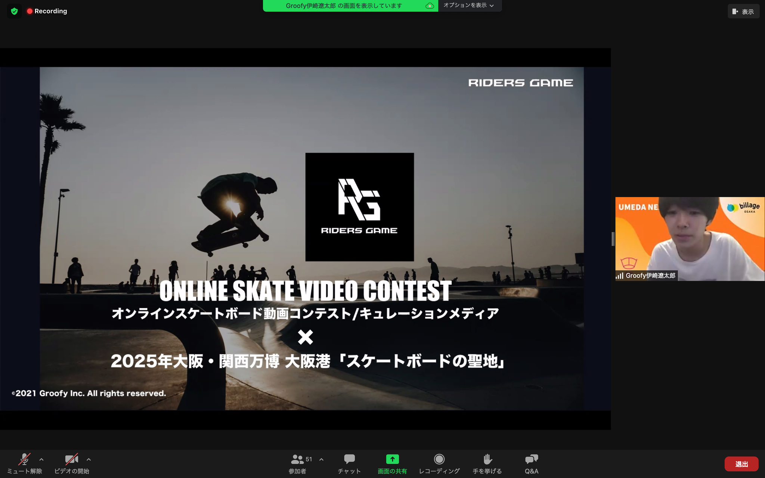Click the video panel divider handle
Image resolution: width=765 pixels, height=478 pixels.
[x=613, y=239]
